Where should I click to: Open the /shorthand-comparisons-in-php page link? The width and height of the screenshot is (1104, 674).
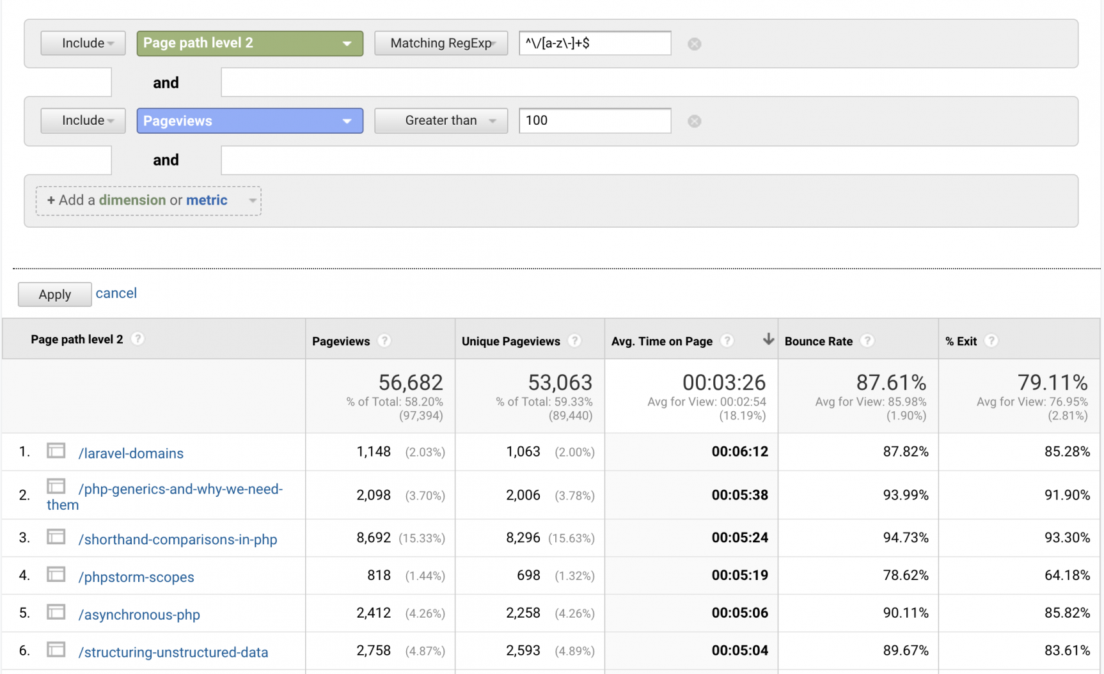tap(178, 539)
